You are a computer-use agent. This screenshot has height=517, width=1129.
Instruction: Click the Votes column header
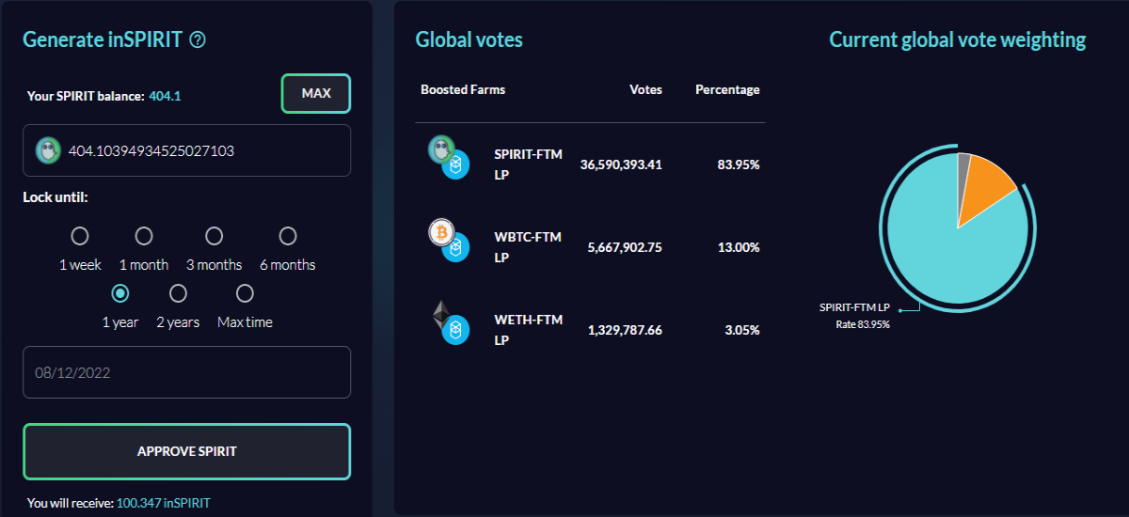point(645,89)
